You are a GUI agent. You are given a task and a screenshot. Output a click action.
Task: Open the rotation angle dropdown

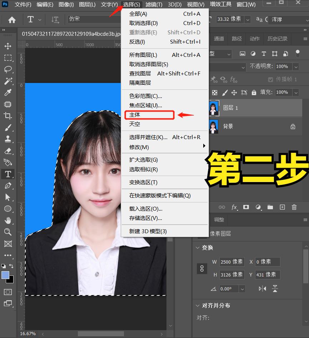point(241,288)
